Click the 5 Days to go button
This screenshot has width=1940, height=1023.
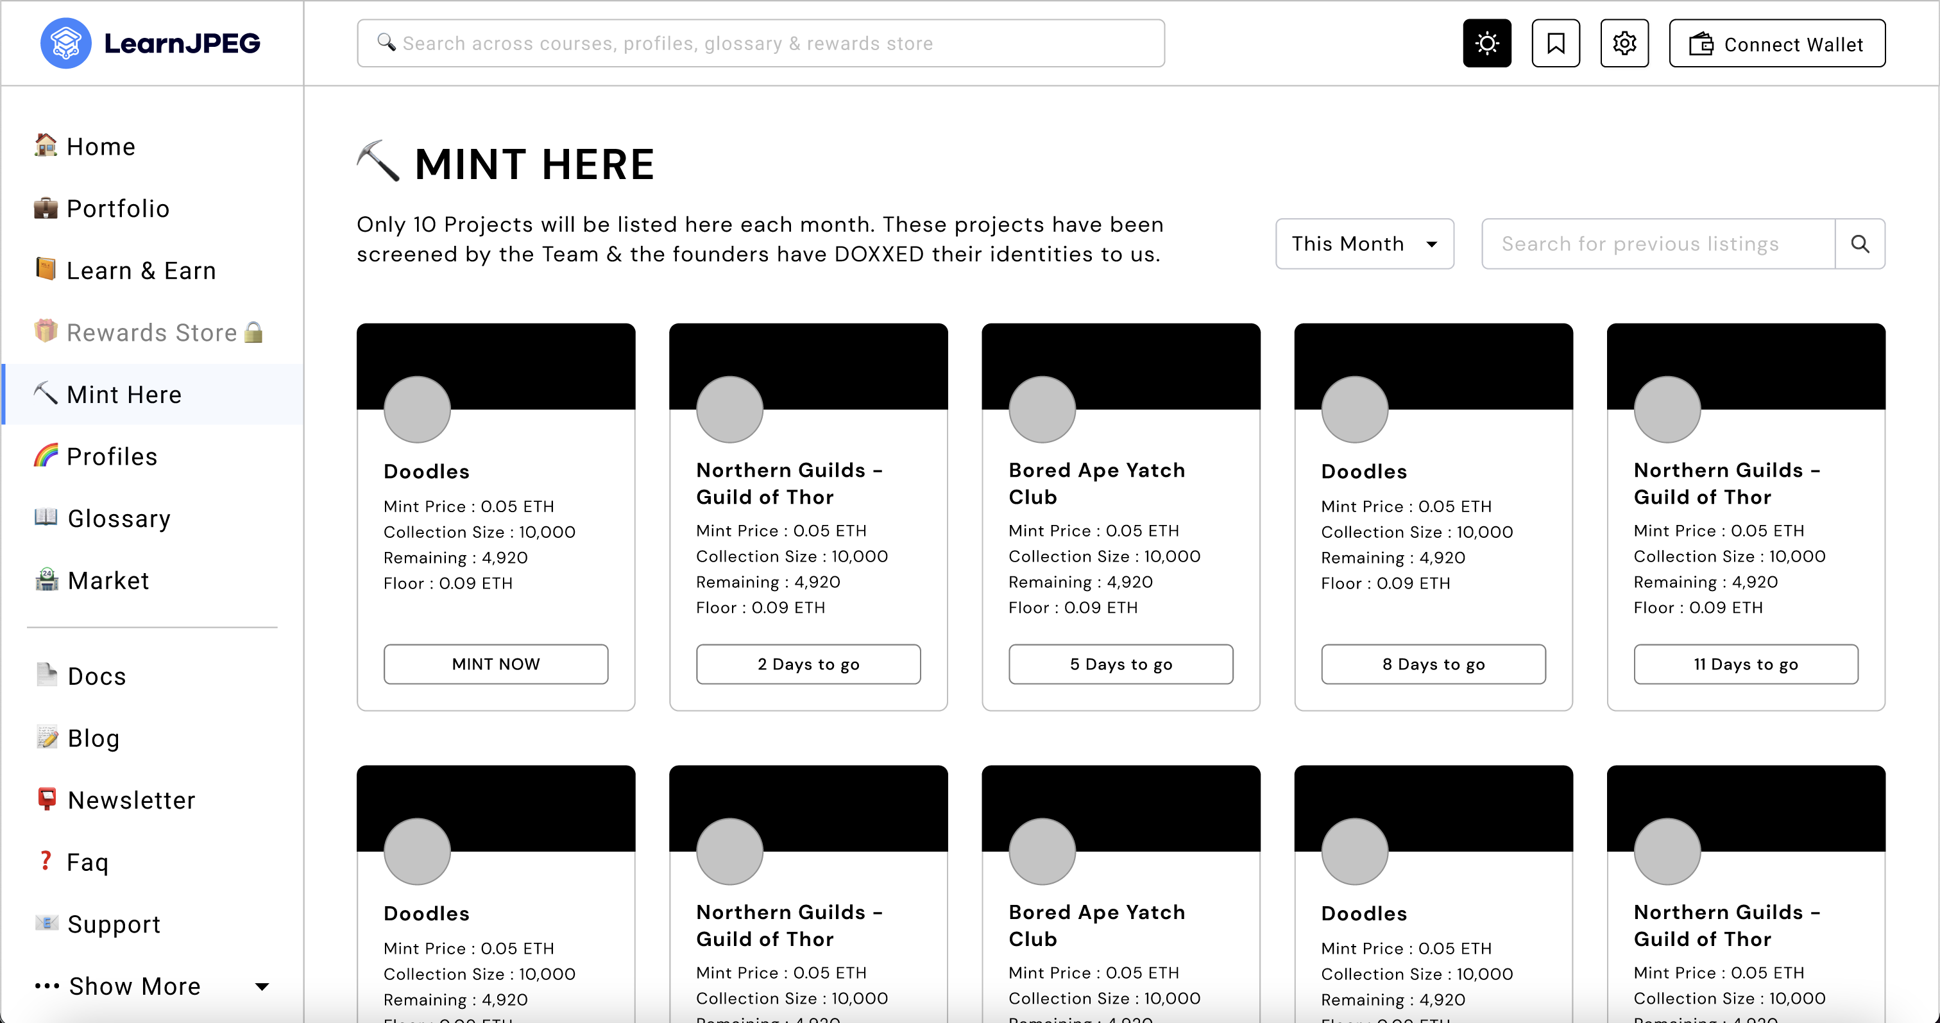pos(1121,664)
